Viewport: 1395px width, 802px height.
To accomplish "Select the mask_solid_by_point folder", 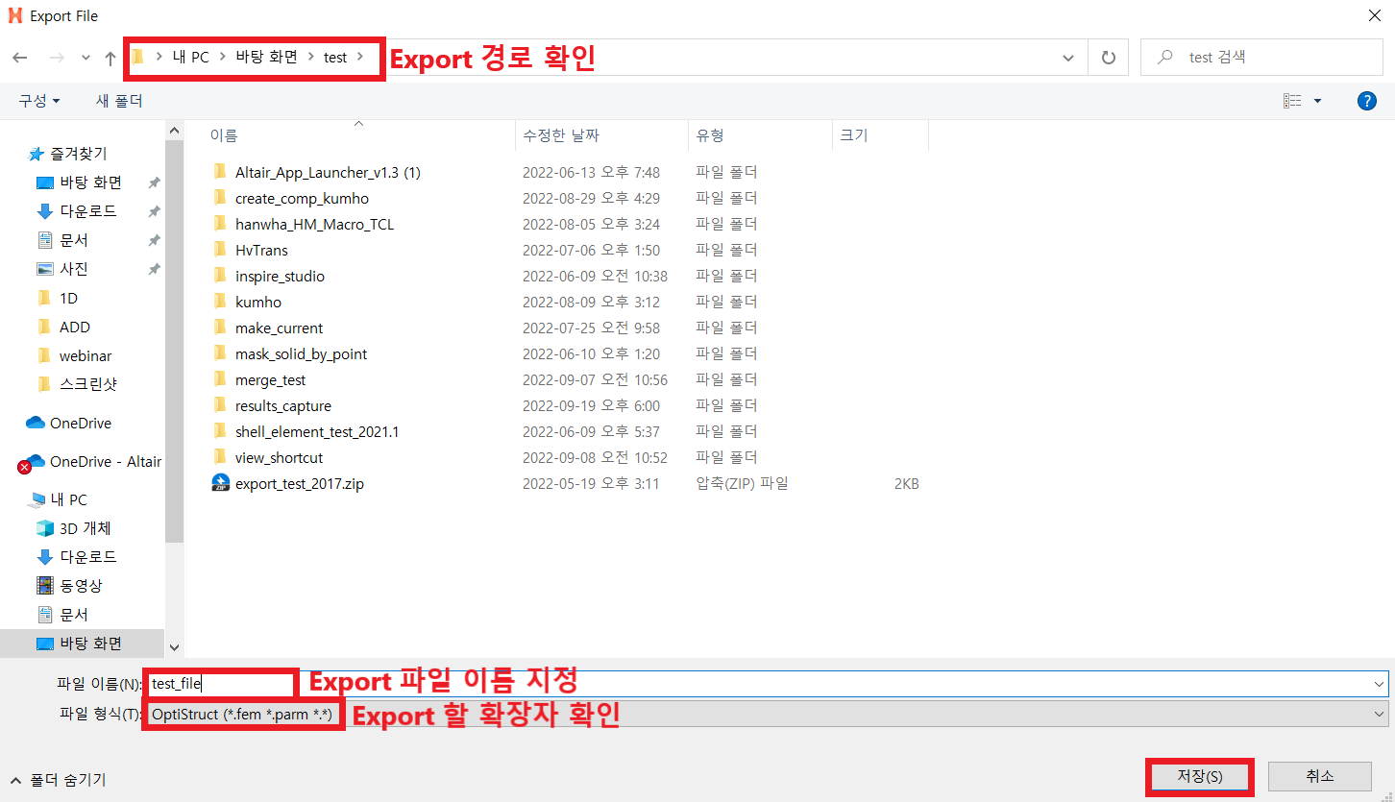I will [x=301, y=354].
